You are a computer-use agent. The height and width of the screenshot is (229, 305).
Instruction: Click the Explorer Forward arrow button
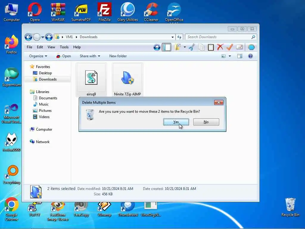pos(37,37)
